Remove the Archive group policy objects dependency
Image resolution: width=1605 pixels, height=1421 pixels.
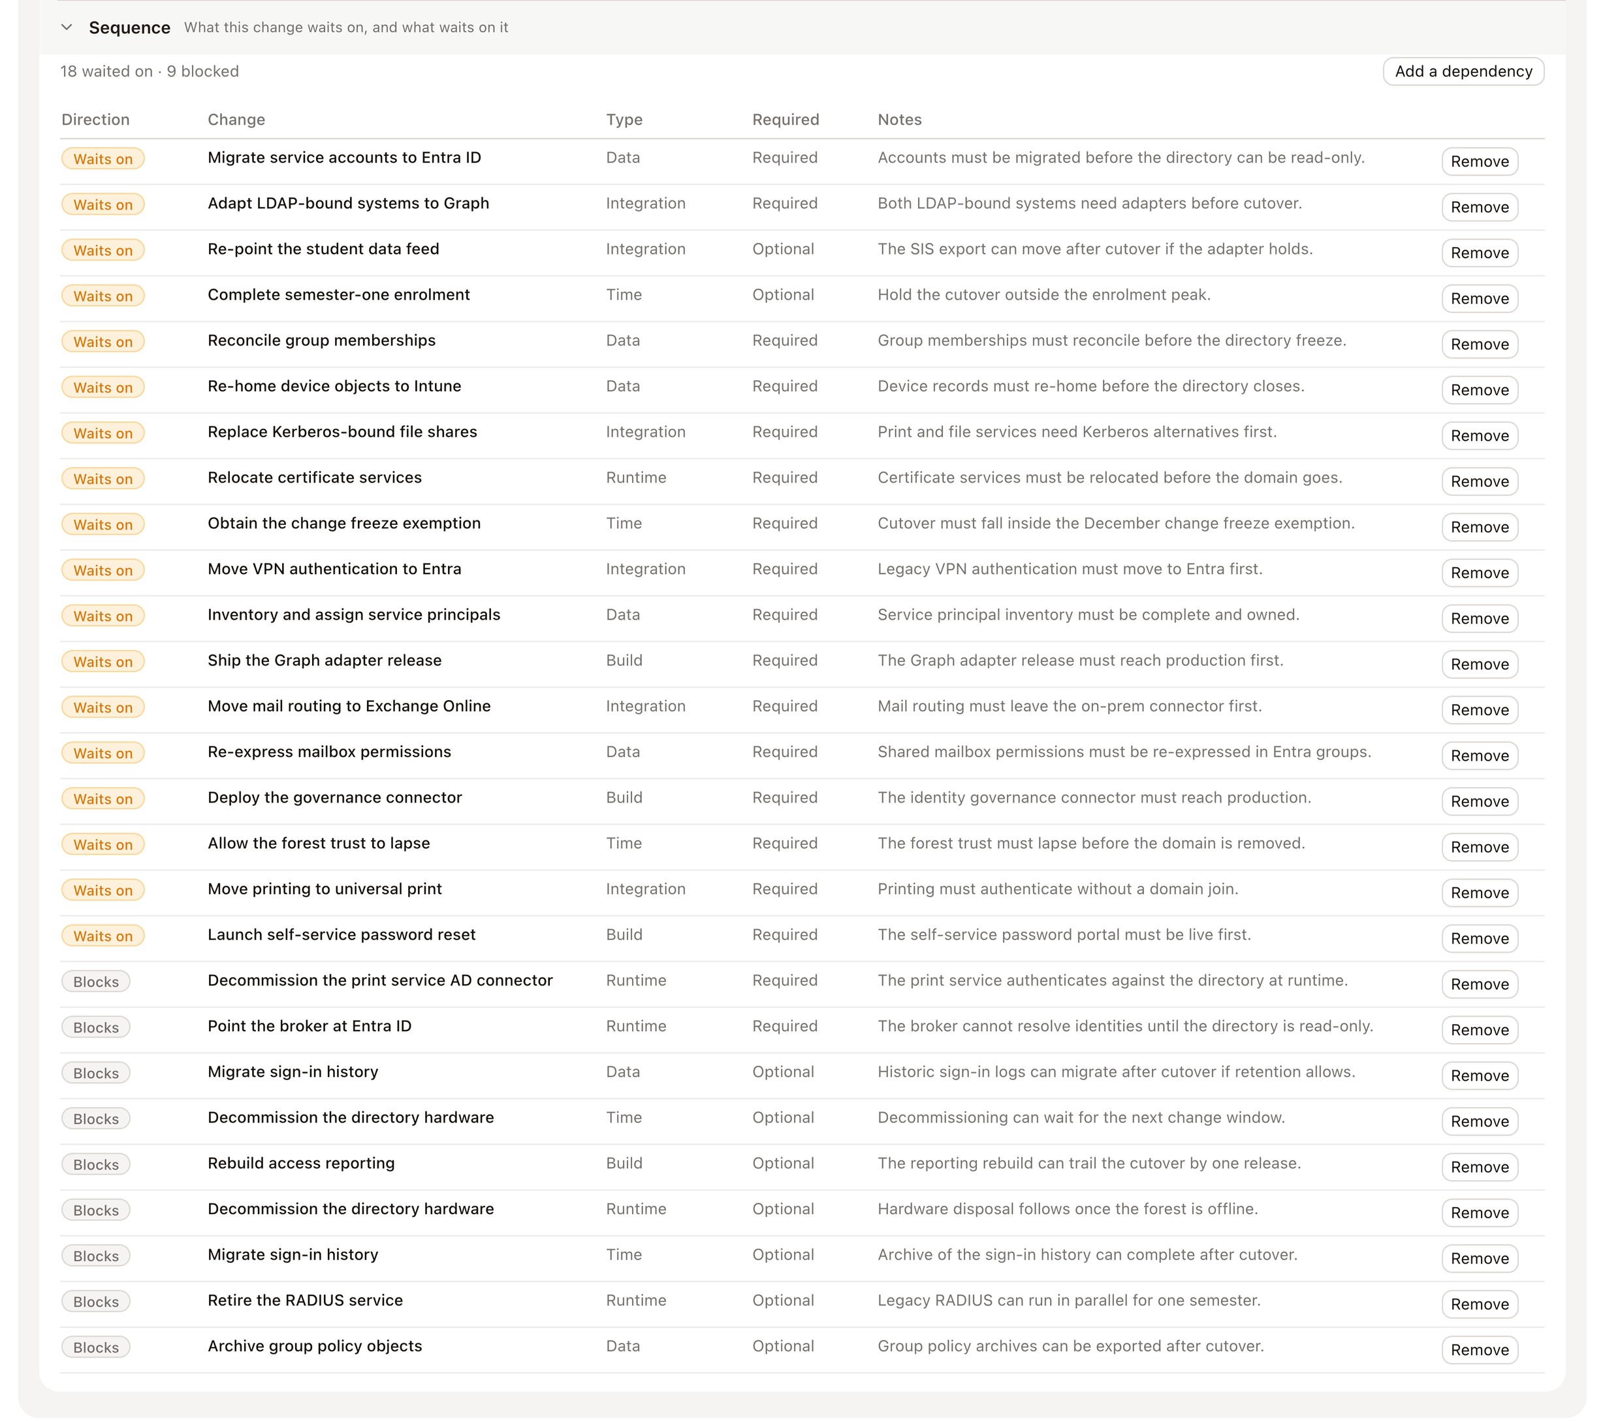tap(1480, 1350)
